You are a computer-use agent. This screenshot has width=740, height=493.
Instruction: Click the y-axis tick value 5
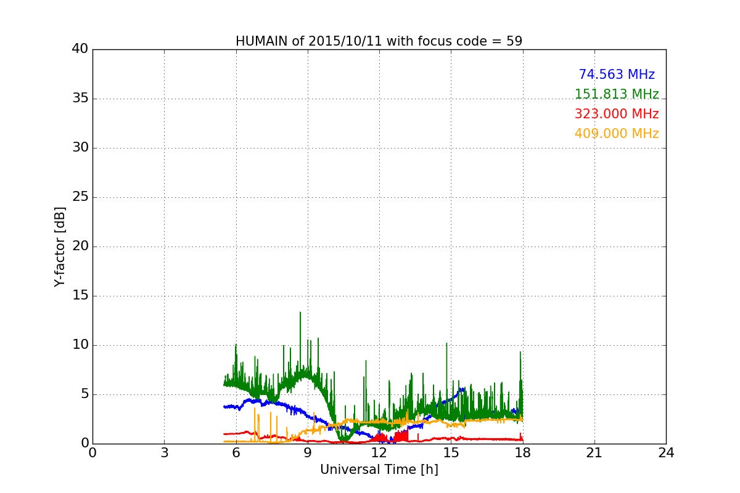[84, 394]
